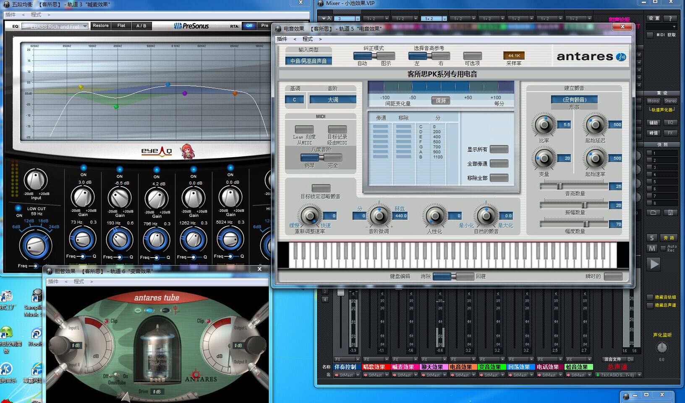Click the A / B compare button

[141, 26]
